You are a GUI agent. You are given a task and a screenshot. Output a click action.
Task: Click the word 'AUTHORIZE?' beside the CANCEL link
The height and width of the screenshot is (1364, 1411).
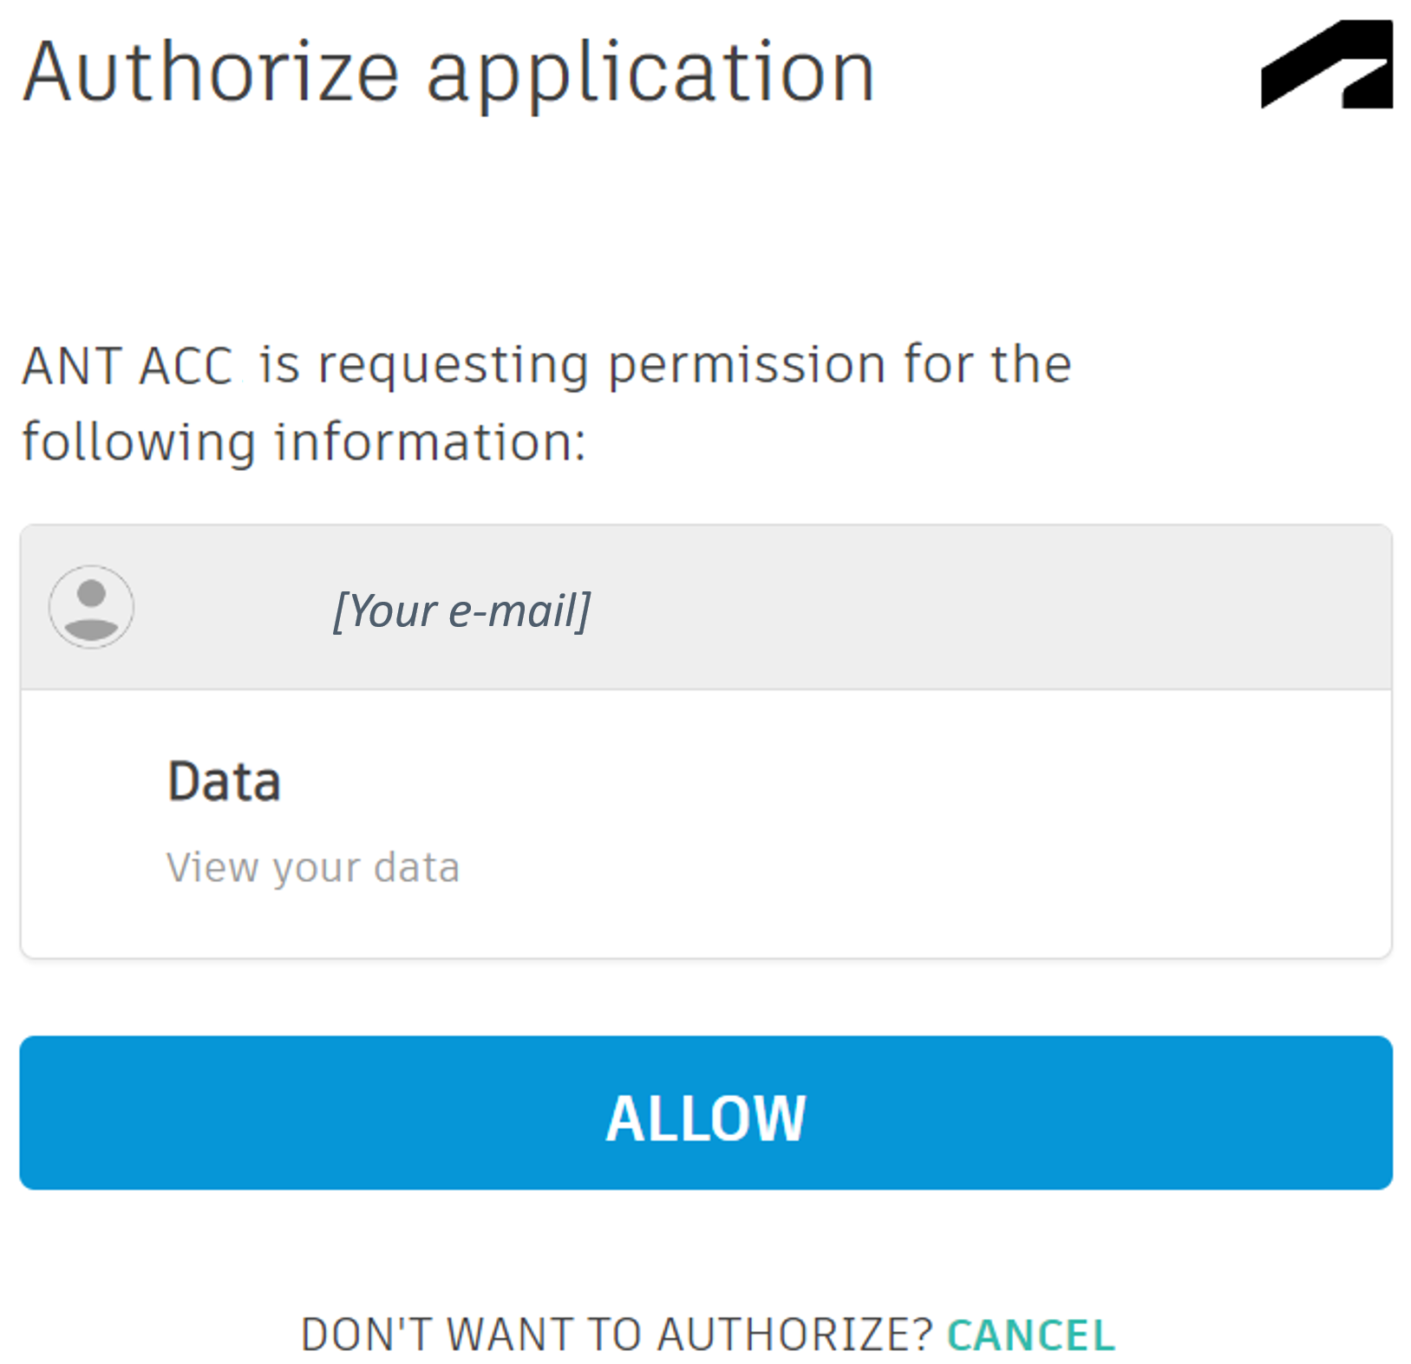(795, 1335)
